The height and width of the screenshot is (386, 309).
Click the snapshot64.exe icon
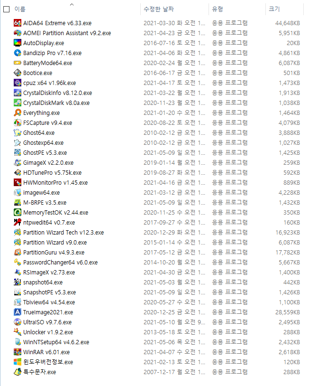18,282
